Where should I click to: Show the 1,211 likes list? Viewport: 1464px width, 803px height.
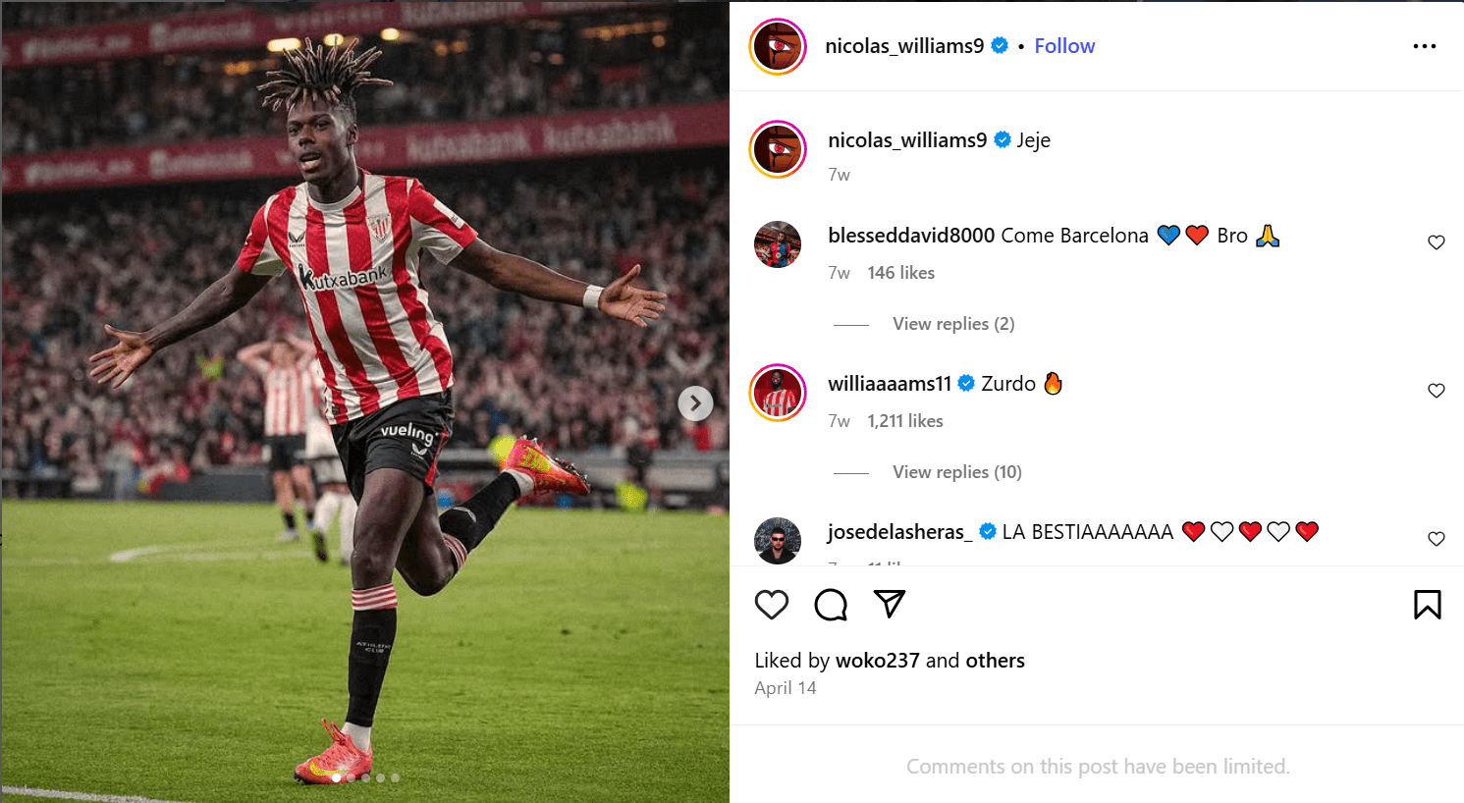click(904, 421)
